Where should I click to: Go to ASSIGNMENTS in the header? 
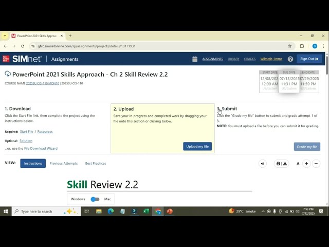(212, 59)
